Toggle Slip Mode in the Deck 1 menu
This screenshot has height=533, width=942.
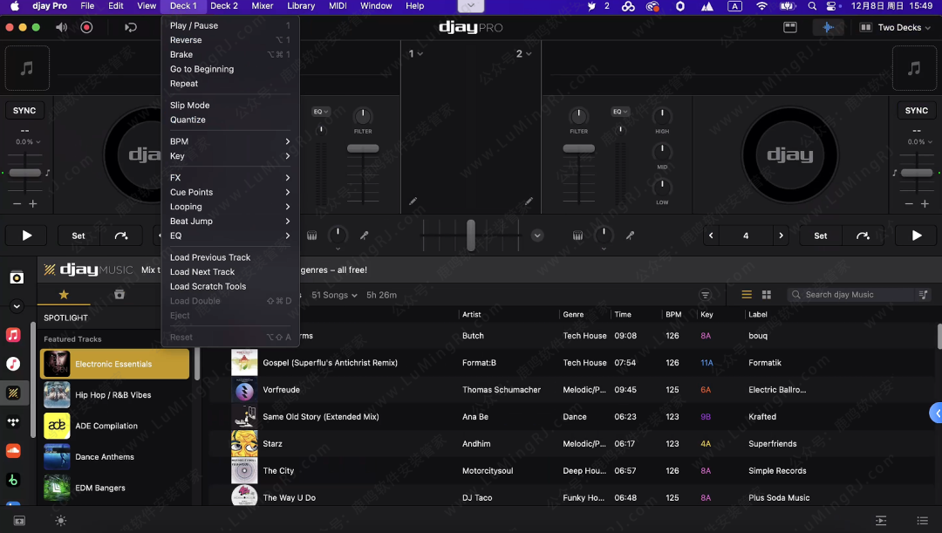(189, 106)
